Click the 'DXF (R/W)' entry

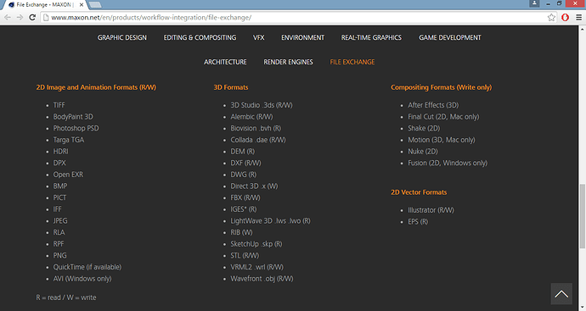point(245,164)
